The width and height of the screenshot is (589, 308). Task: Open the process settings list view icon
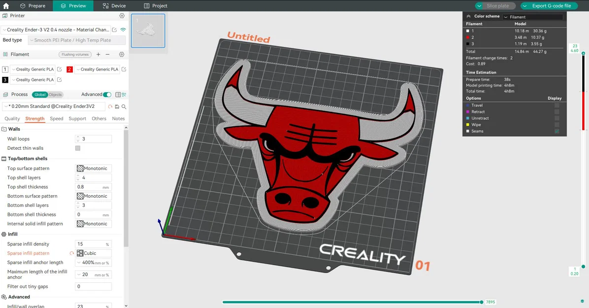pyautogui.click(x=118, y=95)
